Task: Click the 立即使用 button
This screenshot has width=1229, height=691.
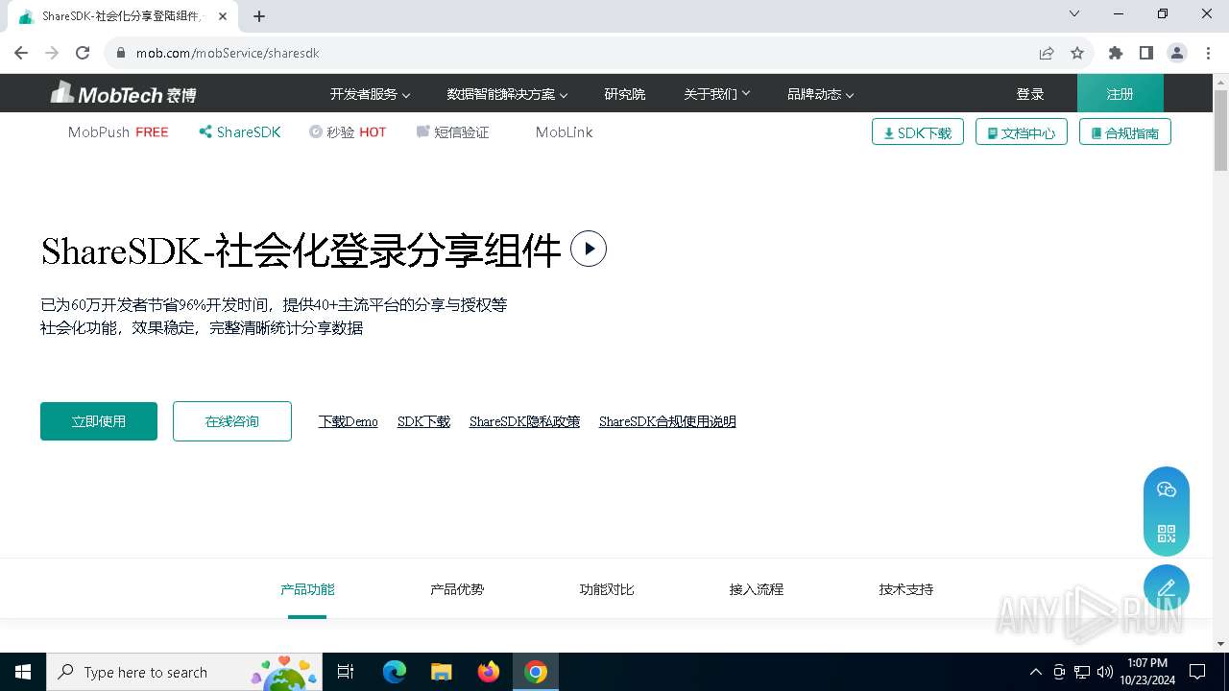Action: [x=99, y=421]
